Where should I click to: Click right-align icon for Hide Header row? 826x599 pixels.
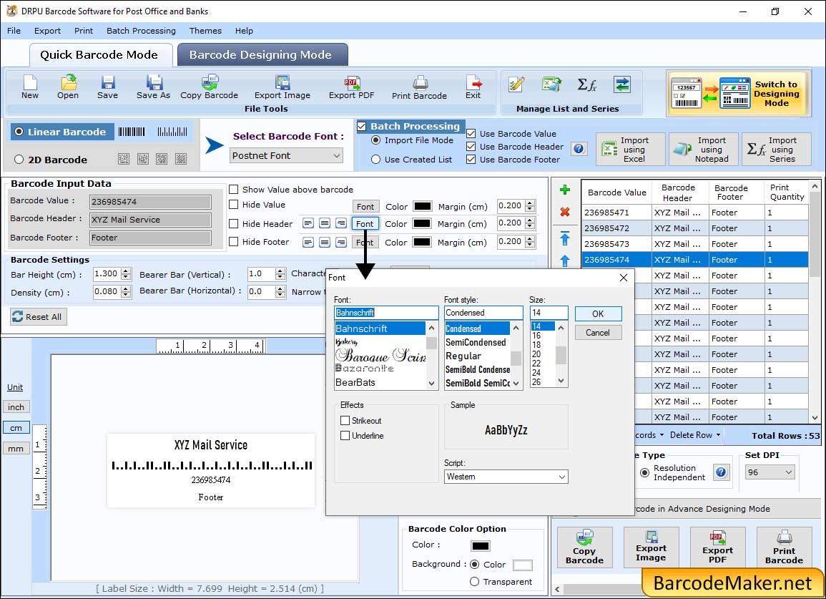click(x=341, y=223)
